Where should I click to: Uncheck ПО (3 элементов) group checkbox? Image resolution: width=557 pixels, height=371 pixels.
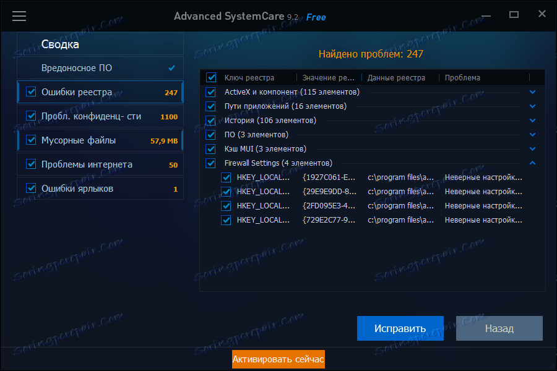(x=210, y=135)
